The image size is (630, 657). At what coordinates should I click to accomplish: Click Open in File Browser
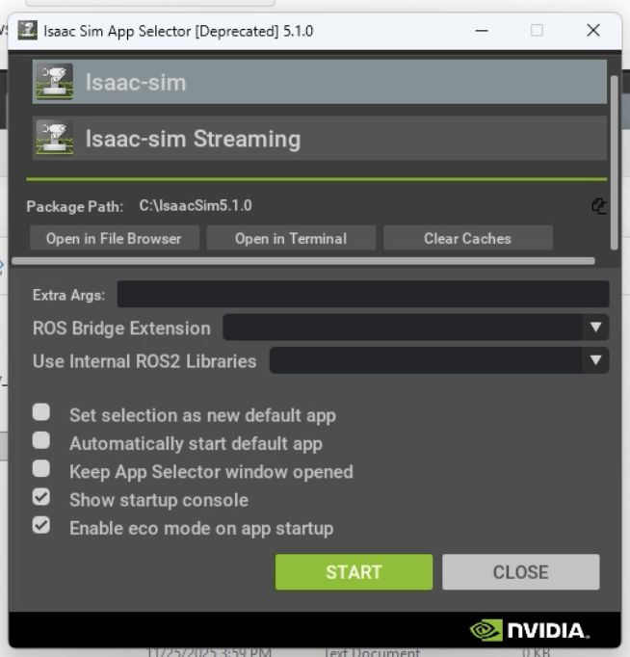(115, 238)
